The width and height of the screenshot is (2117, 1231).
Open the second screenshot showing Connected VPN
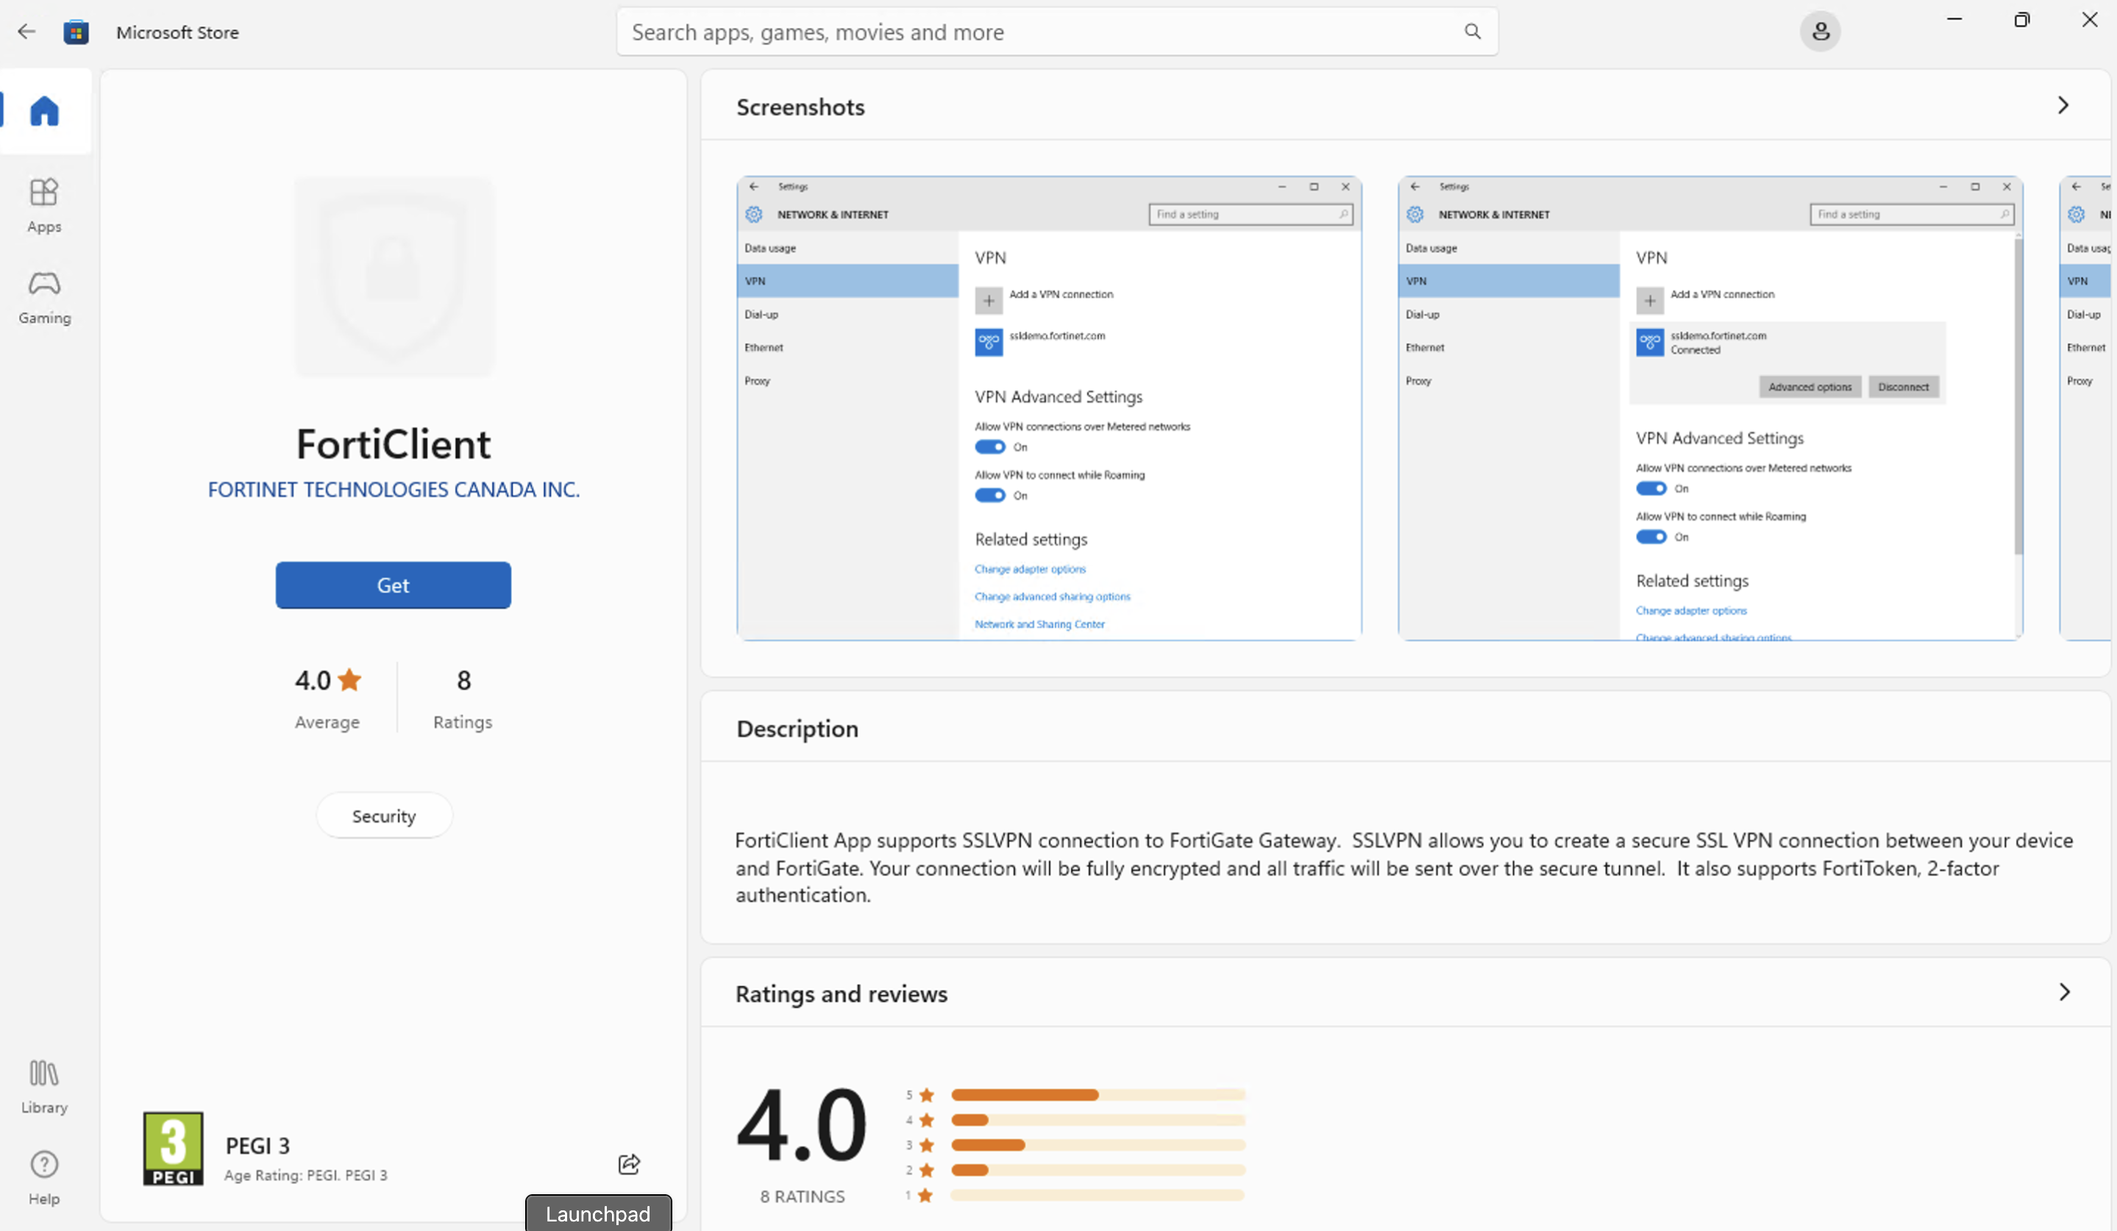point(1709,408)
